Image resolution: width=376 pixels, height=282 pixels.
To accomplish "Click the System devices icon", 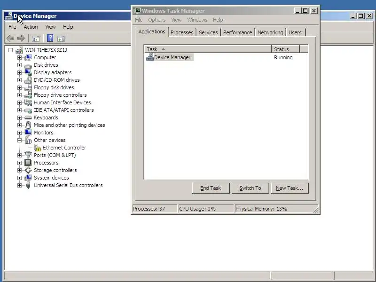I will pos(28,178).
